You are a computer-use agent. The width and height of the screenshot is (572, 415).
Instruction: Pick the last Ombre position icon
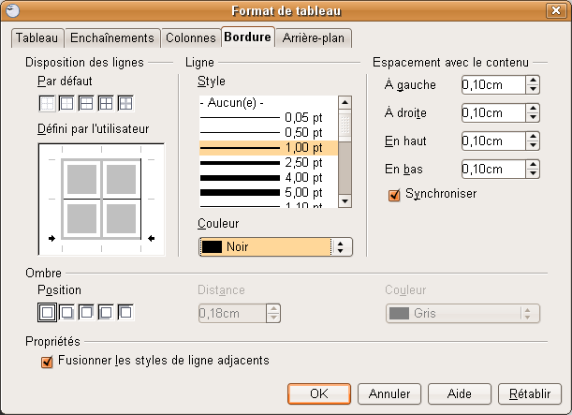[125, 311]
